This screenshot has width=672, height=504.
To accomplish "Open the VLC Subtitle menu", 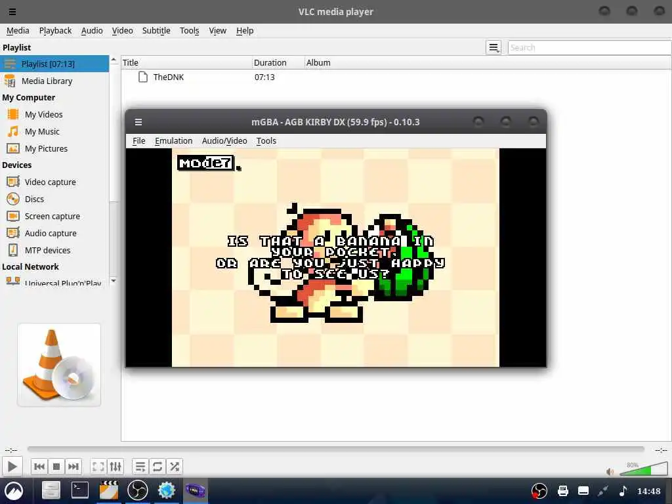I will 156,30.
